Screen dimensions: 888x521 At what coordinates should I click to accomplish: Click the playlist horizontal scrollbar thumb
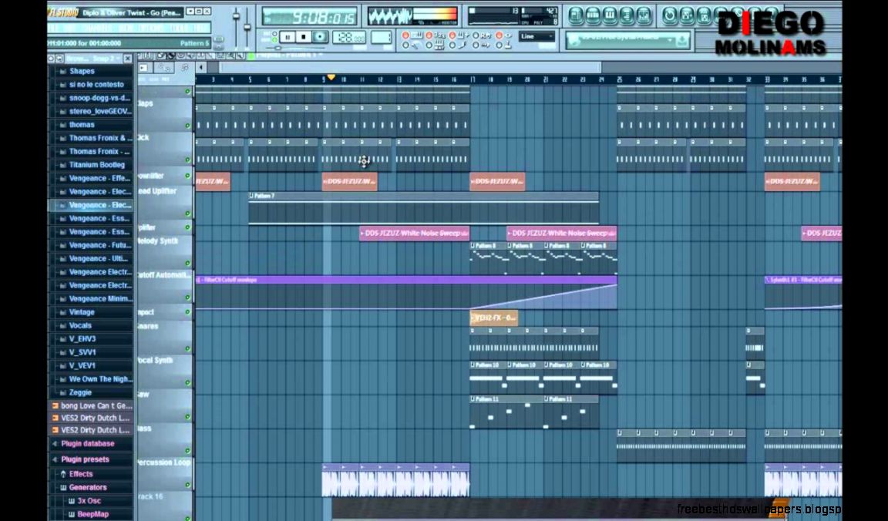tap(410, 68)
